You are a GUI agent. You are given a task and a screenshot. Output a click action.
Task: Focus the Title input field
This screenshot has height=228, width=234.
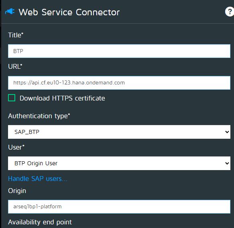119,51
